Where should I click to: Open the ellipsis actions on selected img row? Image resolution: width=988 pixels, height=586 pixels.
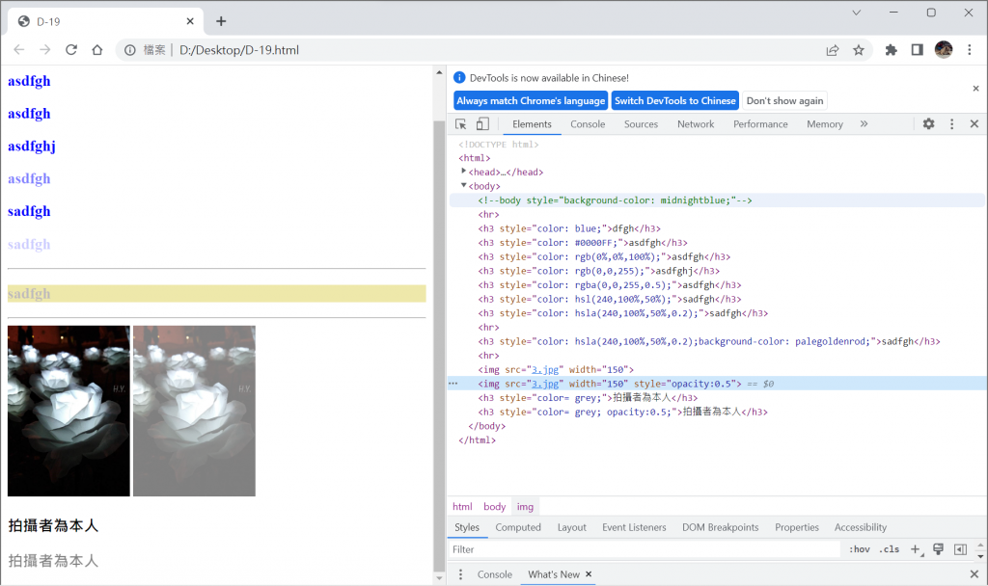point(453,384)
